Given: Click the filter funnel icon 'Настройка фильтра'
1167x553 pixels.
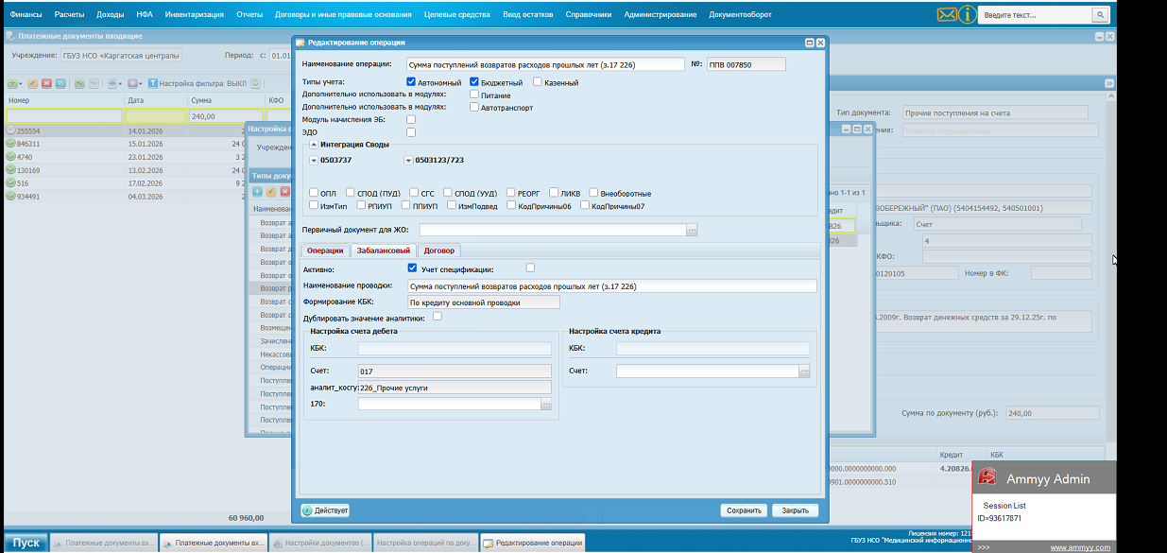Looking at the screenshot, I should (153, 83).
